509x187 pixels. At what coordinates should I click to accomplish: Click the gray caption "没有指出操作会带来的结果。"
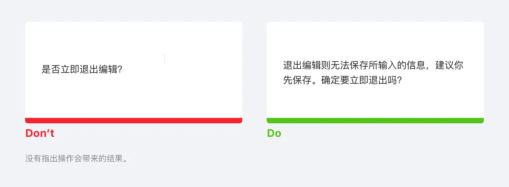[x=76, y=159]
